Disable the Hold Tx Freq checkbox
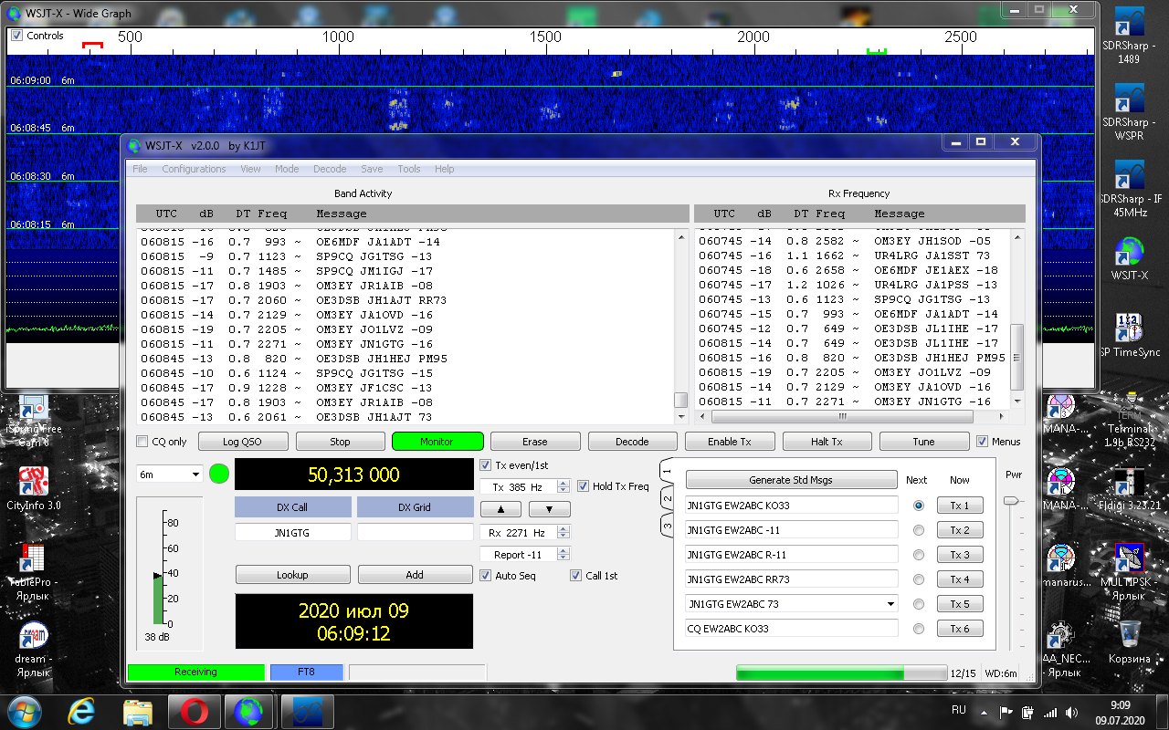 584,486
